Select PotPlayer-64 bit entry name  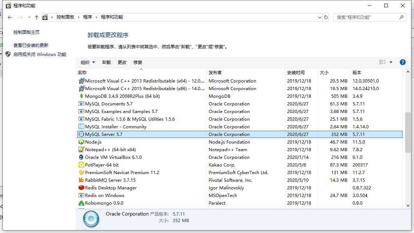102,165
